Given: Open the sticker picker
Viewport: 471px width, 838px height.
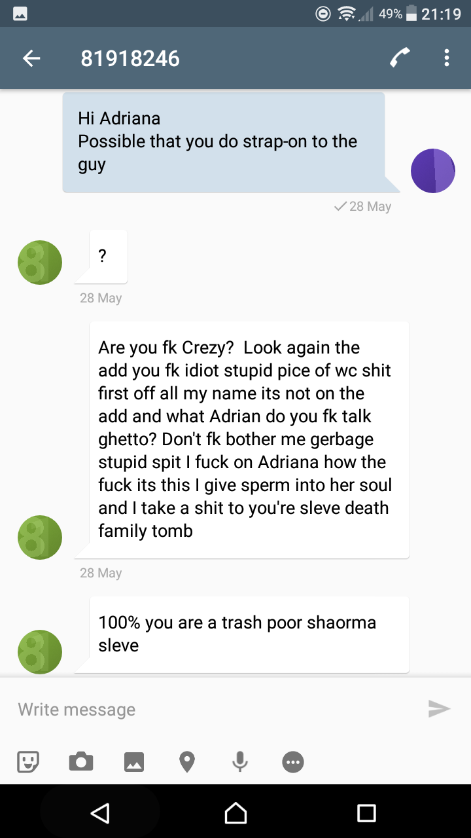Looking at the screenshot, I should click(x=28, y=761).
